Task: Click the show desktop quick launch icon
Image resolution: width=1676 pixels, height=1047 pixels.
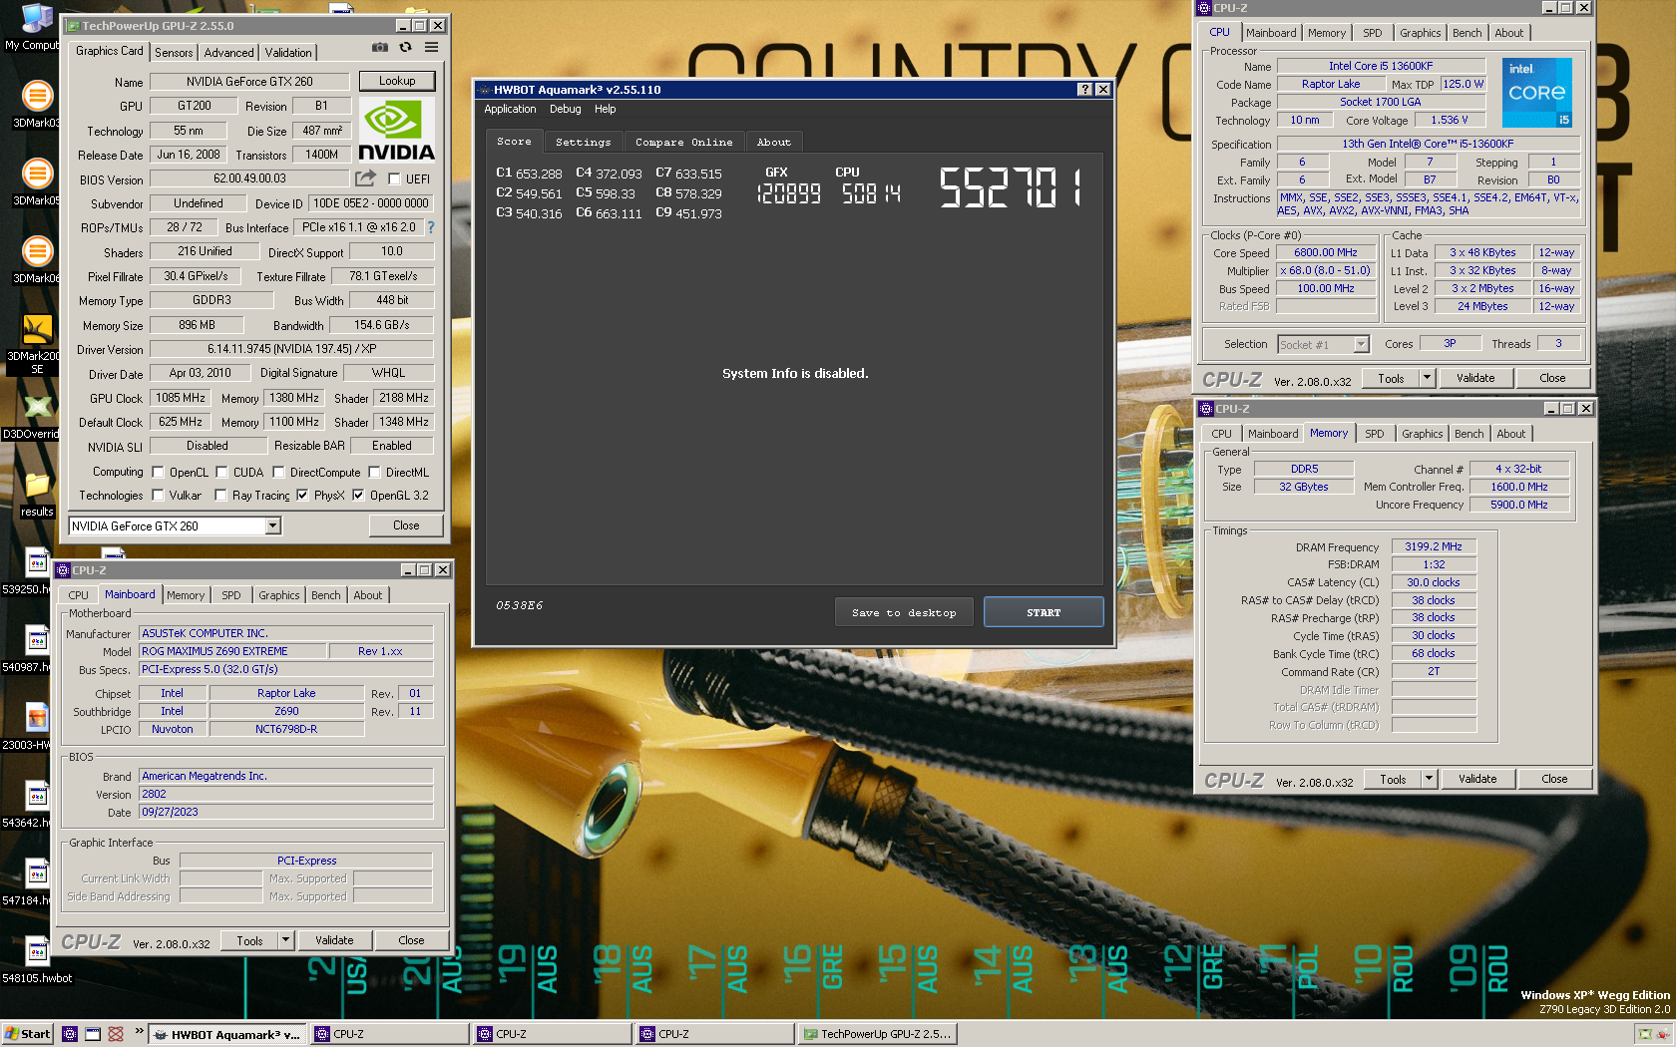Action: pos(93,1034)
